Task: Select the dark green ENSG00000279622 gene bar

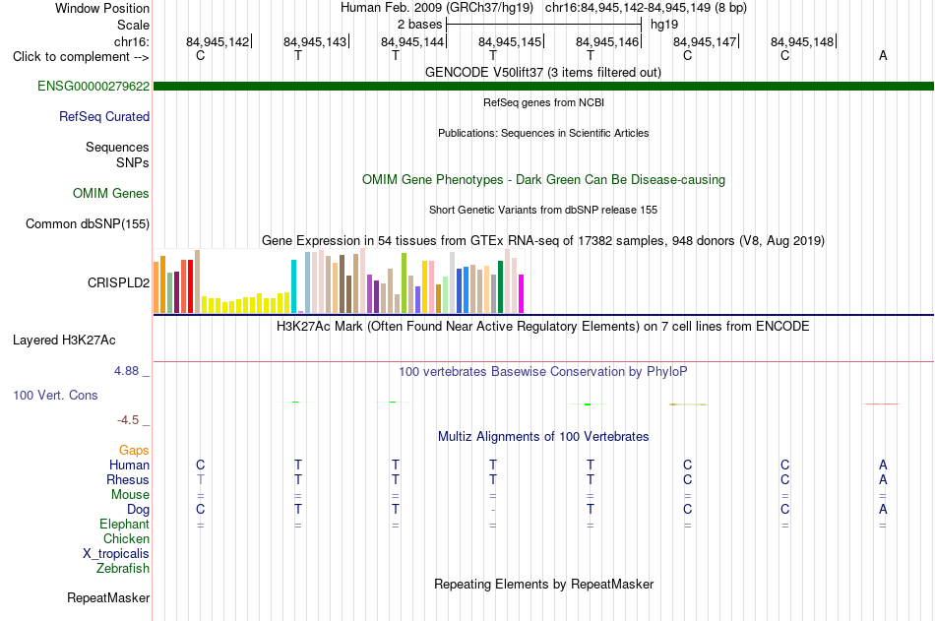Action: tap(543, 86)
